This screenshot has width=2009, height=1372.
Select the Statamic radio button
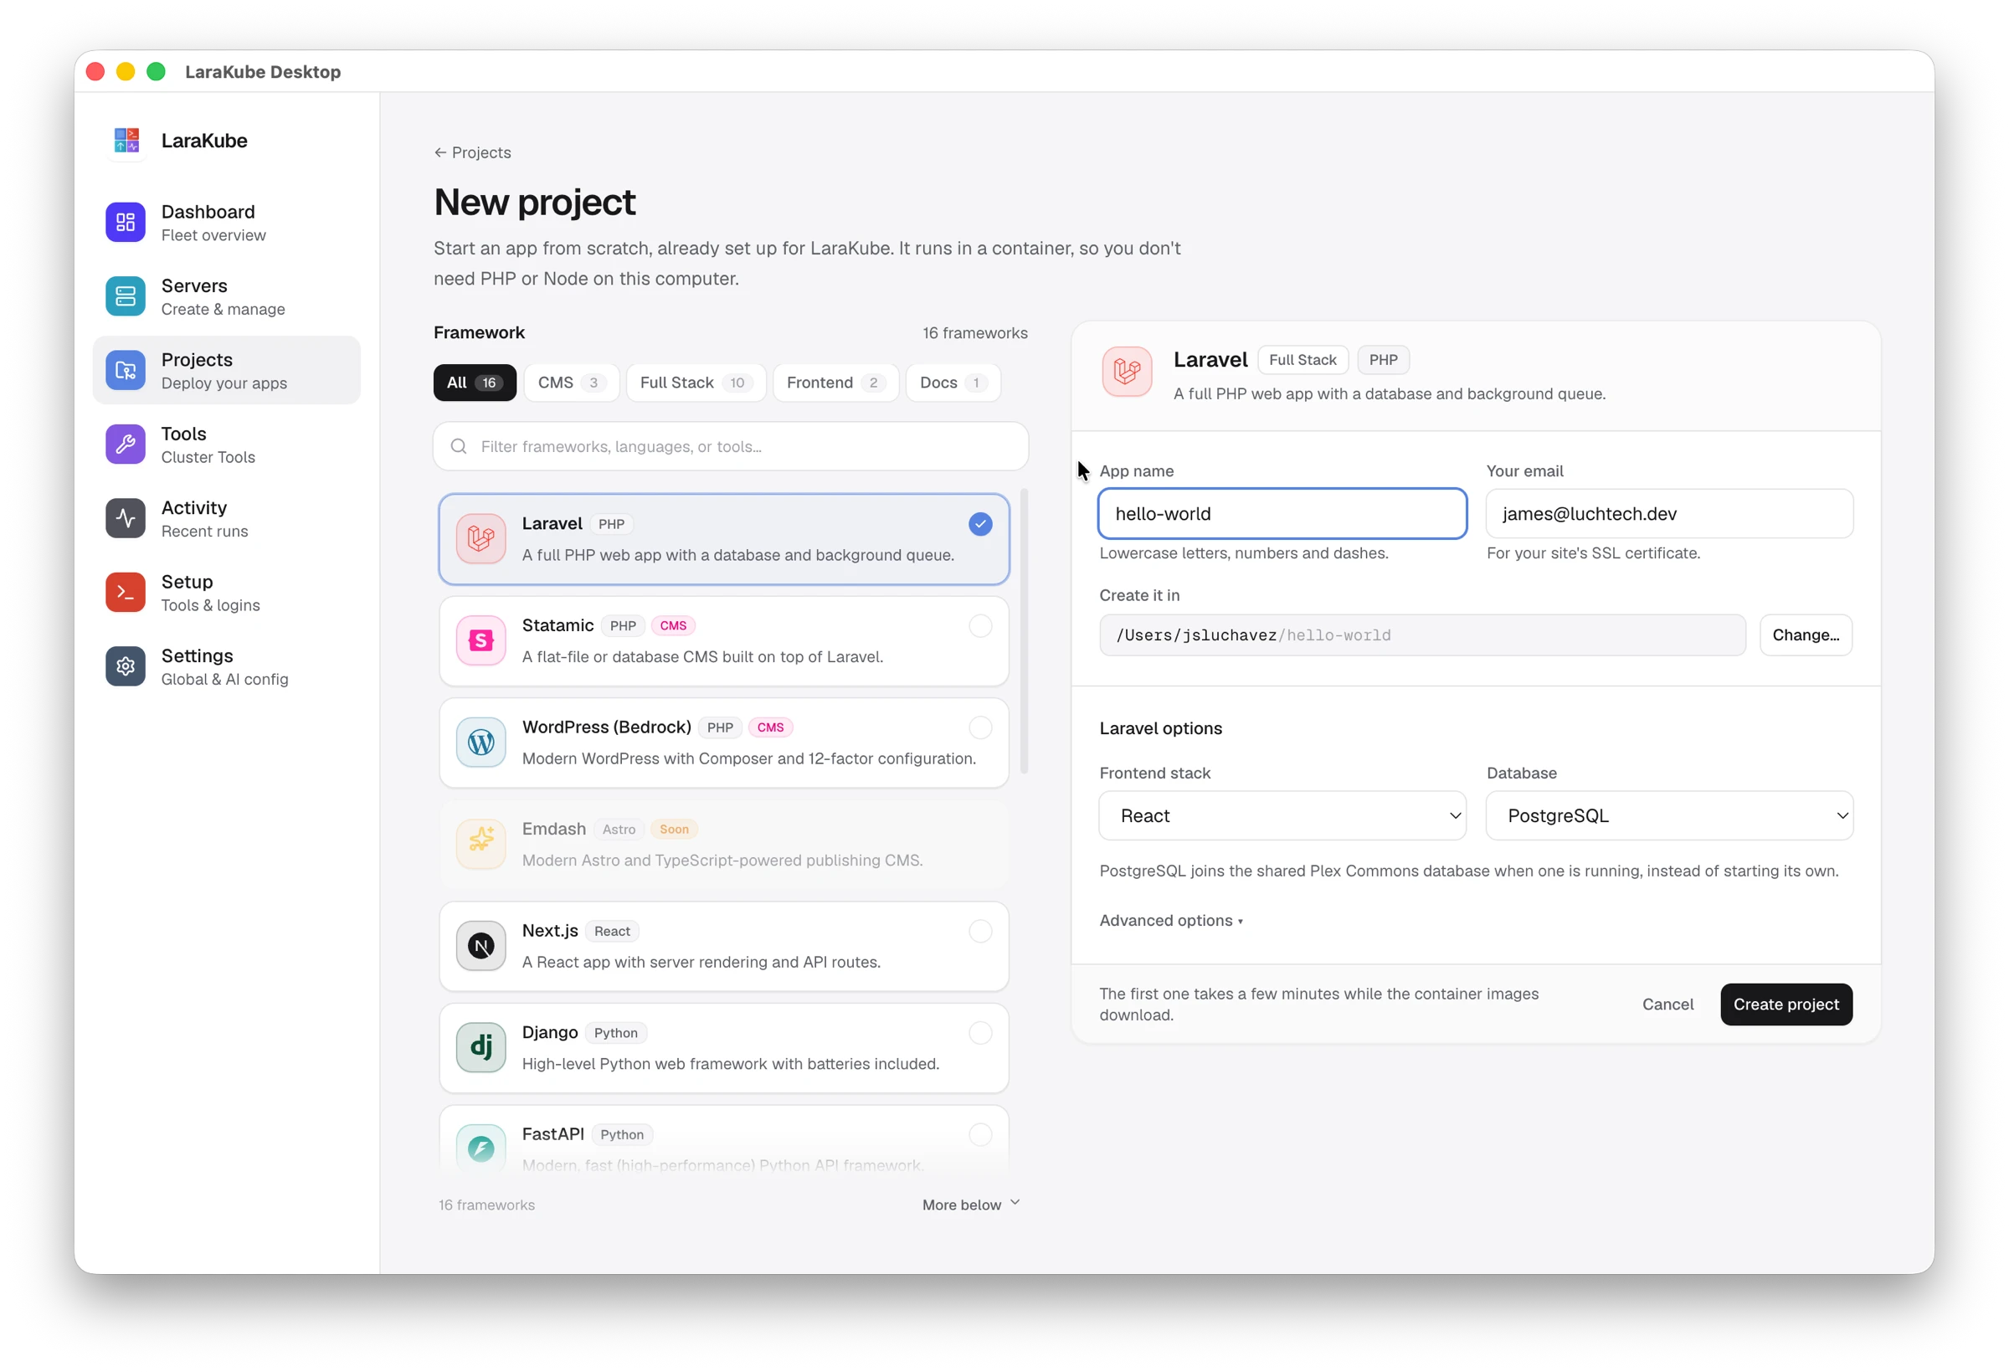tap(980, 626)
